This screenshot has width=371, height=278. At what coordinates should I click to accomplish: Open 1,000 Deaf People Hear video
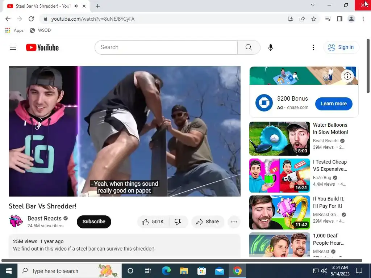279,245
